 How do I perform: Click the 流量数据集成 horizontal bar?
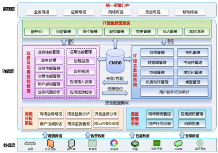click(117, 103)
